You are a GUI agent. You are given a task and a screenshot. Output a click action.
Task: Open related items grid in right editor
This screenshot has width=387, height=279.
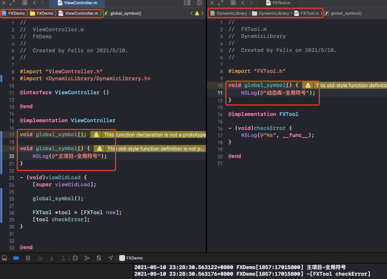coord(233,3)
